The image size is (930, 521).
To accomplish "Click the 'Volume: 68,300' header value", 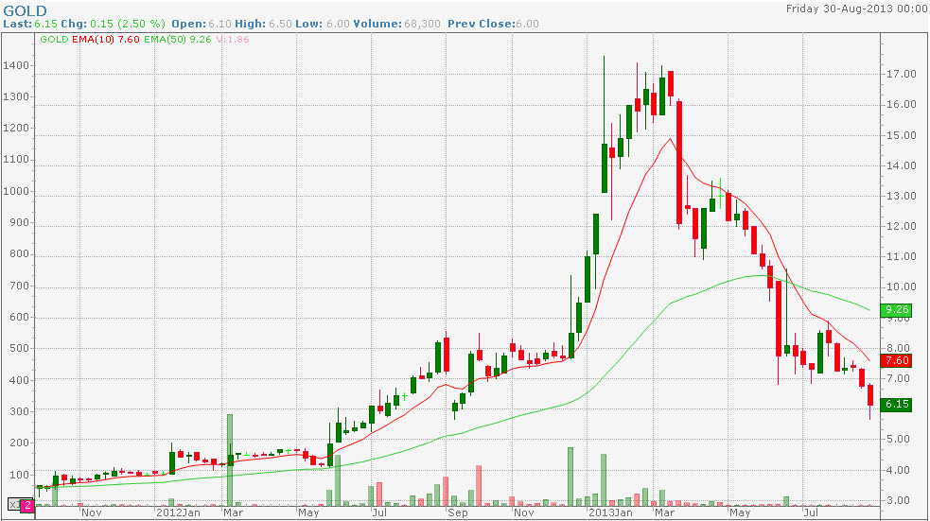I will point(396,24).
